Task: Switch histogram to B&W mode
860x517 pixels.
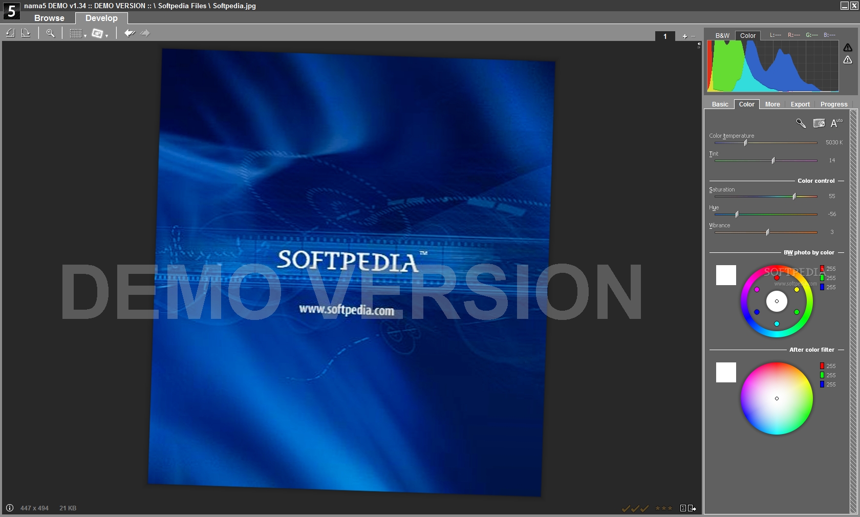Action: 722,35
